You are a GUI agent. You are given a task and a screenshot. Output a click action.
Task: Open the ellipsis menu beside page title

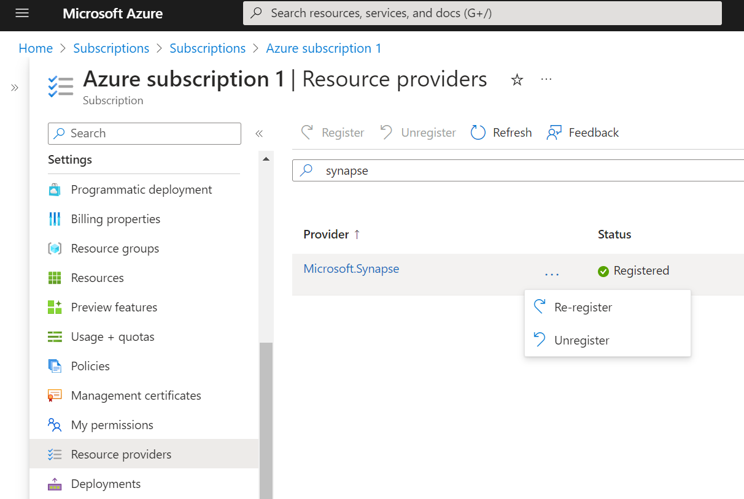tap(546, 80)
